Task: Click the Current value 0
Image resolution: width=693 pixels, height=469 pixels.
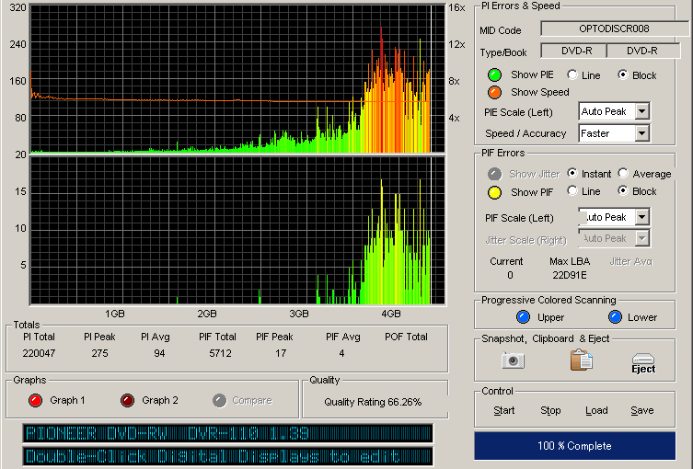Action: 510,275
